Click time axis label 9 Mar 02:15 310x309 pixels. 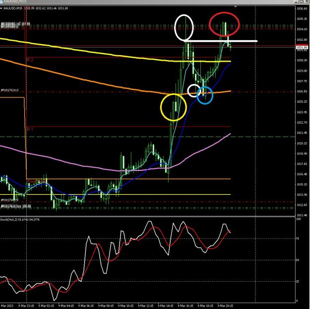click(x=46, y=306)
